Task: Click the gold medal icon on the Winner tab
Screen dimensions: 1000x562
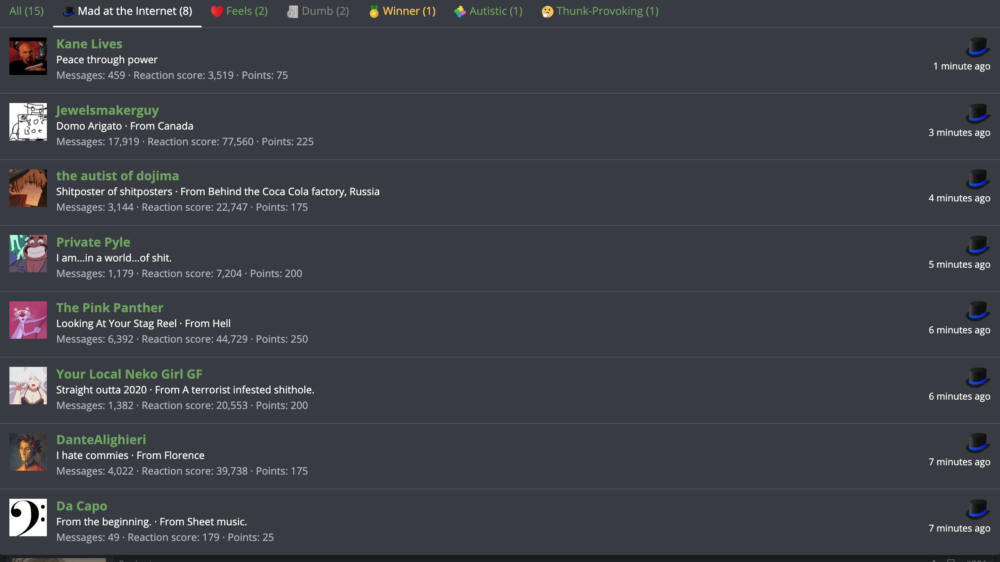Action: pos(374,12)
